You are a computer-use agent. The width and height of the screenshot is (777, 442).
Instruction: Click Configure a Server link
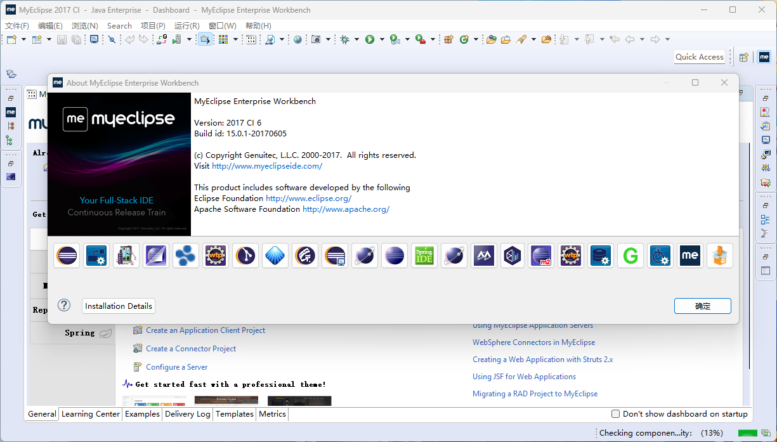click(176, 367)
